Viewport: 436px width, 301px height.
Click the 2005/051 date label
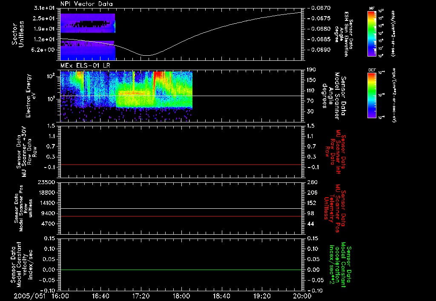(x=30, y=296)
